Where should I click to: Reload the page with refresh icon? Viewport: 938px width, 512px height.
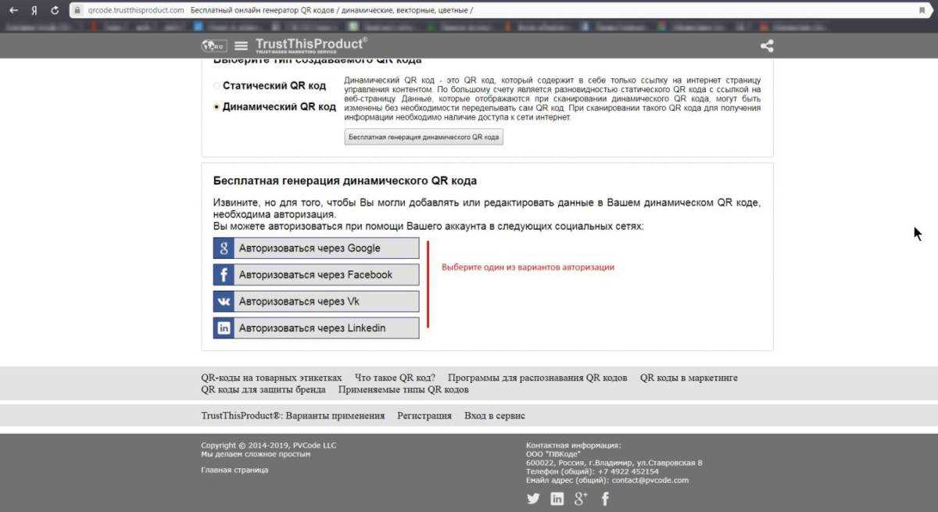point(54,10)
